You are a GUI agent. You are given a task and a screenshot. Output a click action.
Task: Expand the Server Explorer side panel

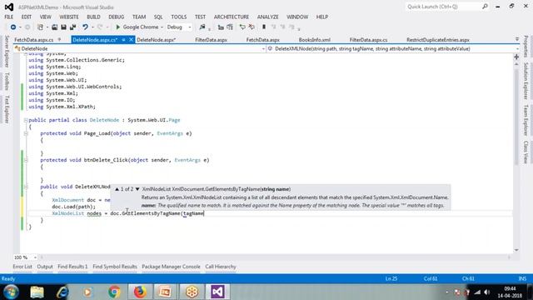click(x=7, y=51)
